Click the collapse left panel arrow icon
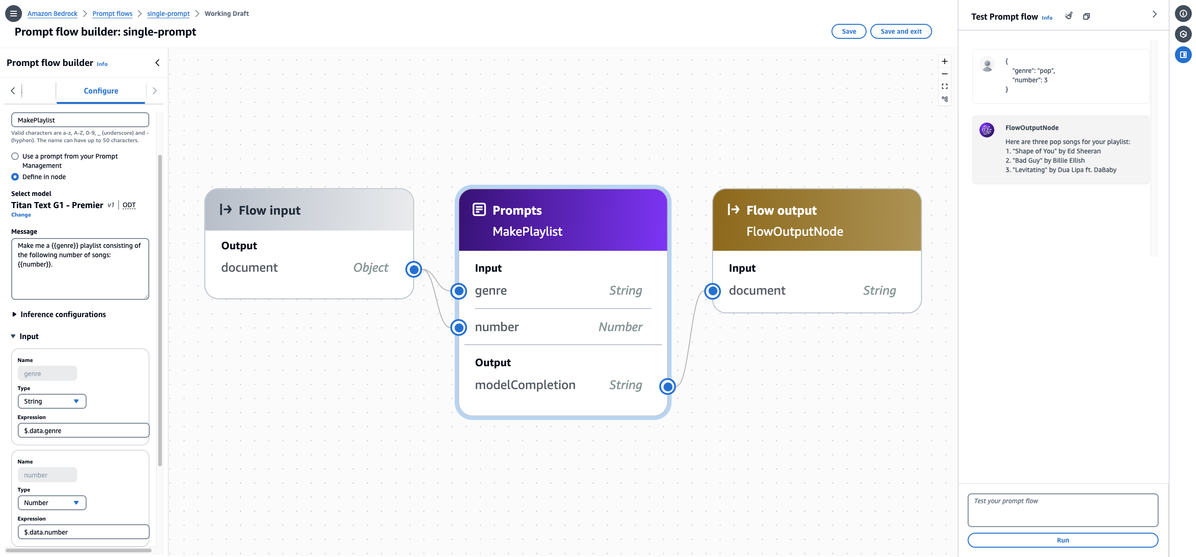Screen dimensions: 1196x557 (156, 63)
